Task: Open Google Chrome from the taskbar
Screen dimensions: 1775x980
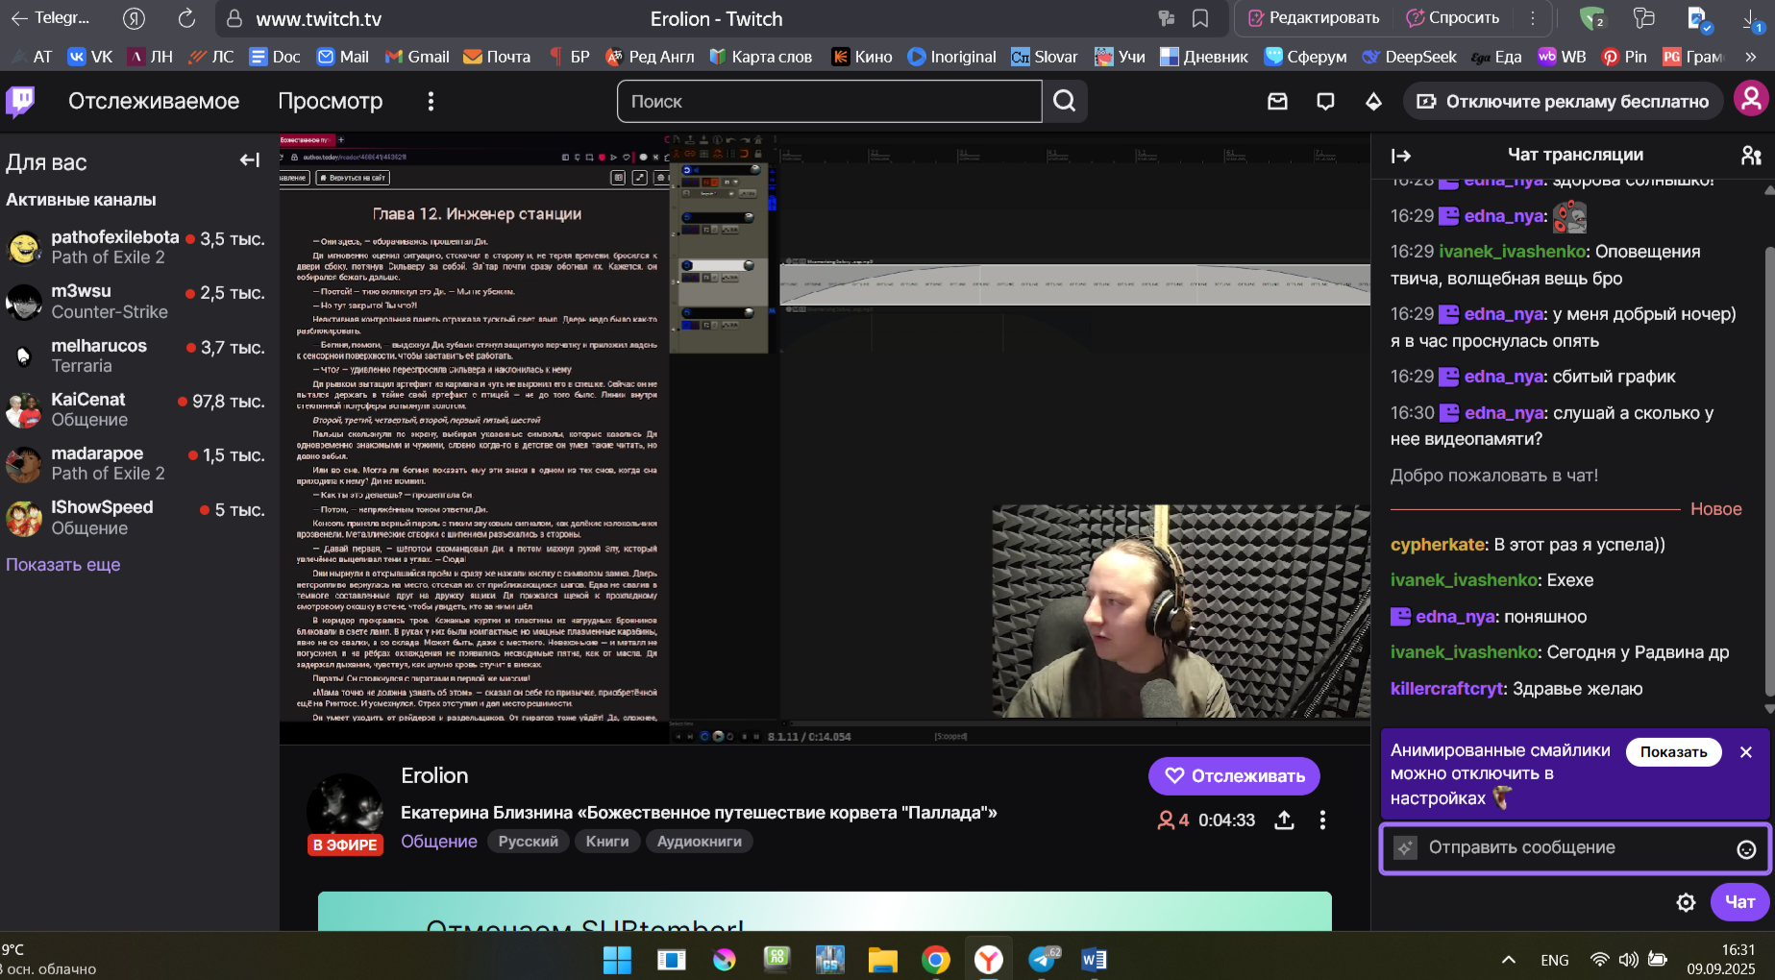Action: pos(935,959)
